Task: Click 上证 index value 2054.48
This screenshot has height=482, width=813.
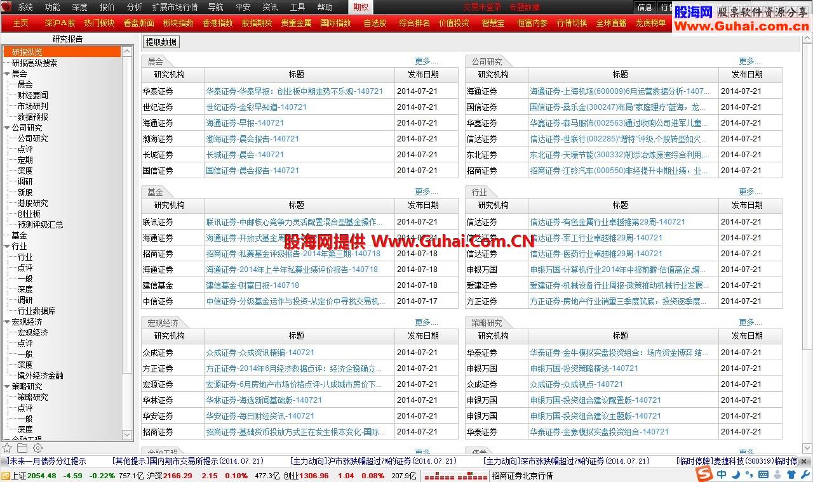Action: coord(42,476)
